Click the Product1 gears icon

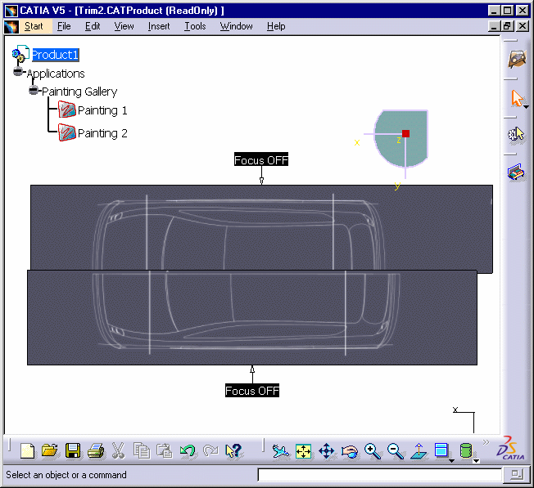[x=20, y=54]
